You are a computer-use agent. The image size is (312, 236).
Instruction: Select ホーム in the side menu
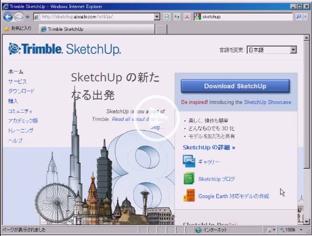(16, 71)
